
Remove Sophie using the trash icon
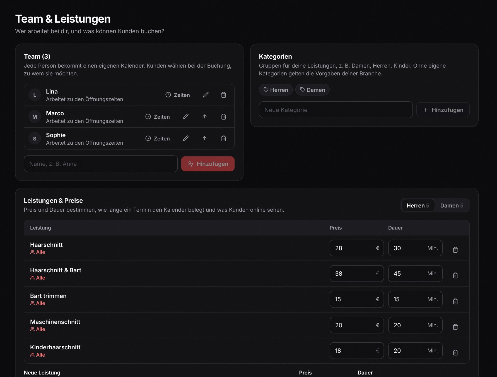click(224, 139)
